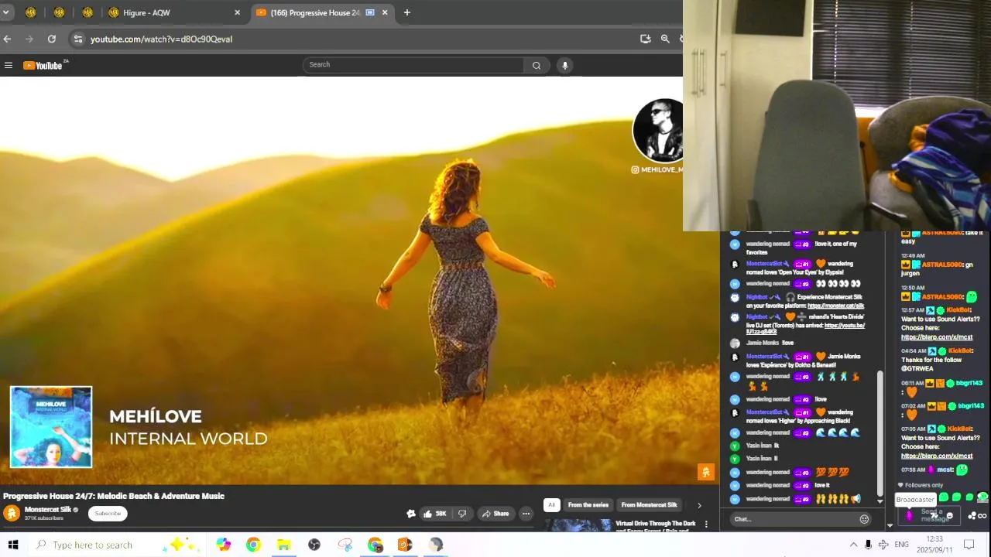
Task: Start voice search with the microphone icon
Action: (x=565, y=66)
